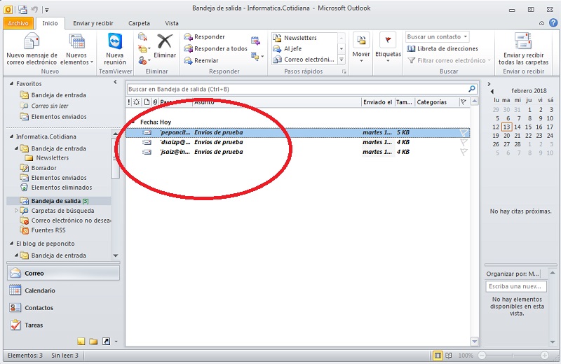Click Responder a todos
The height and width of the screenshot is (364, 561).
(x=215, y=48)
